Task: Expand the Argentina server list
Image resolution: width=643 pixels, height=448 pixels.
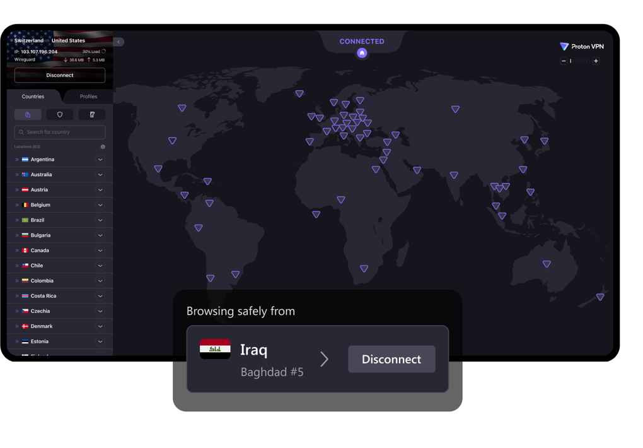Action: (100, 160)
